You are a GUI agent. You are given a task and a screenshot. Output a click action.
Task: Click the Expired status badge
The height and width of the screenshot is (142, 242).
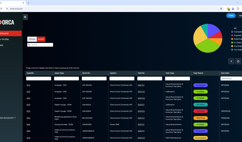tap(201, 111)
